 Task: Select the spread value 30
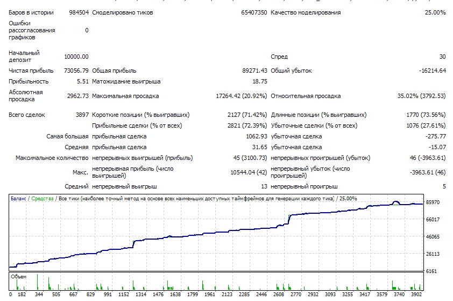point(443,57)
